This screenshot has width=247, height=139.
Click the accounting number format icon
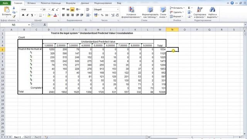[96, 15]
